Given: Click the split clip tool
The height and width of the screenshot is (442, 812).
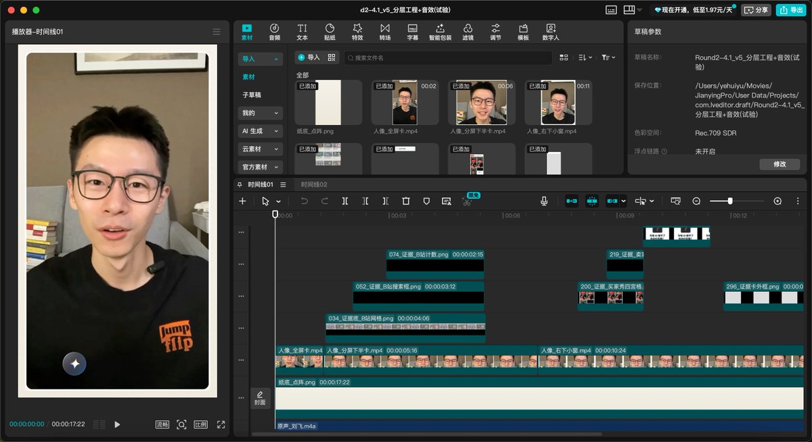Looking at the screenshot, I should (345, 201).
